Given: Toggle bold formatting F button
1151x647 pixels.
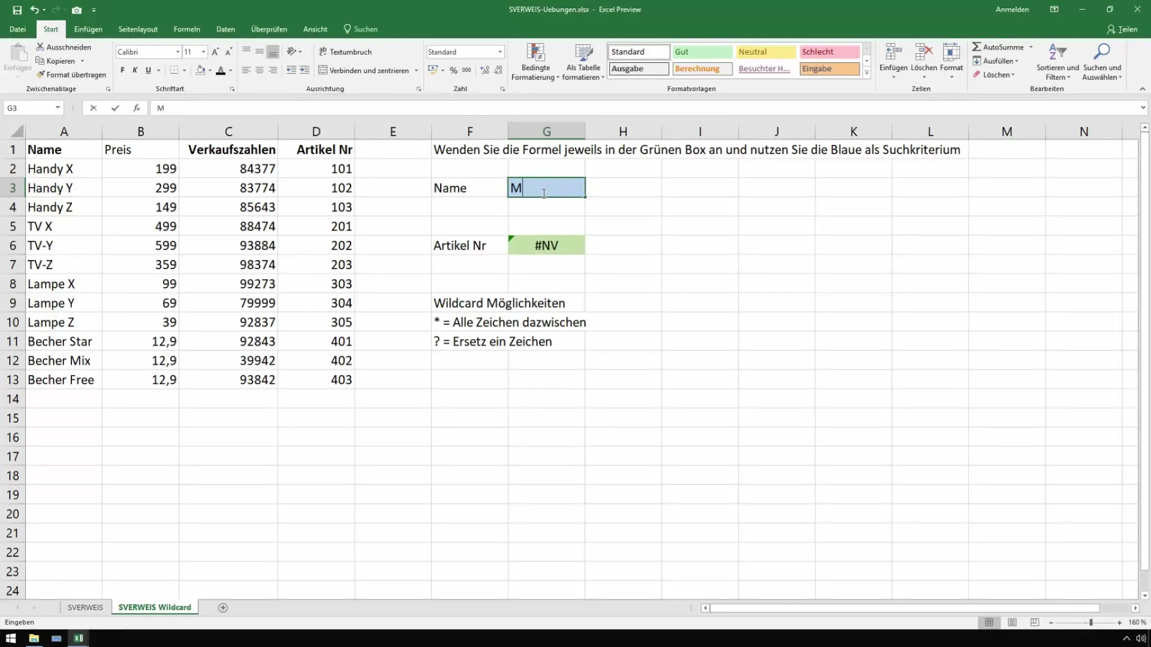Looking at the screenshot, I should [x=122, y=70].
